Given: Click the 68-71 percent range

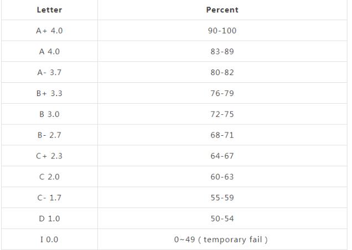Looking at the screenshot, I should point(222,135).
